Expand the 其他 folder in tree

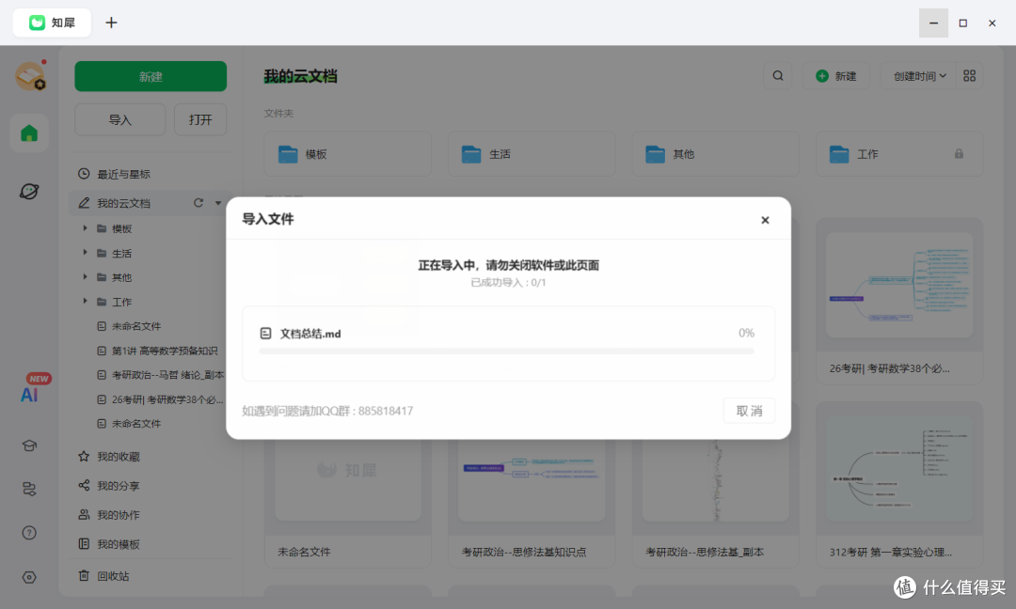85,277
